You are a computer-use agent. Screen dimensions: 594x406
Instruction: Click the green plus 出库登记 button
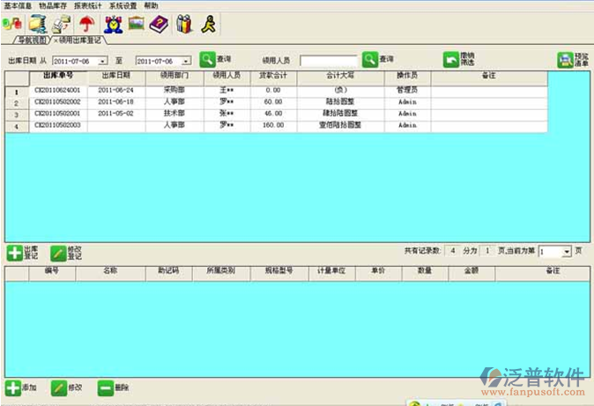pyautogui.click(x=15, y=254)
